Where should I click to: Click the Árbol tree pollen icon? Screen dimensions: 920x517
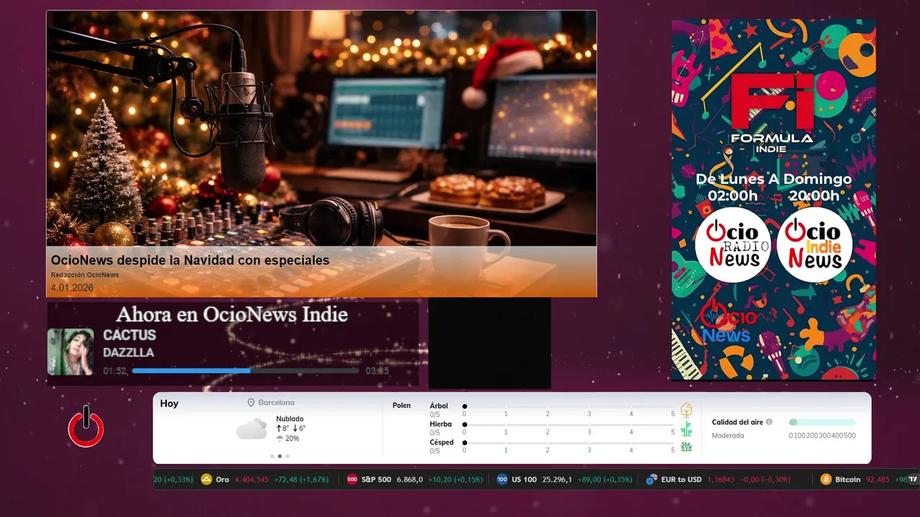pos(686,410)
